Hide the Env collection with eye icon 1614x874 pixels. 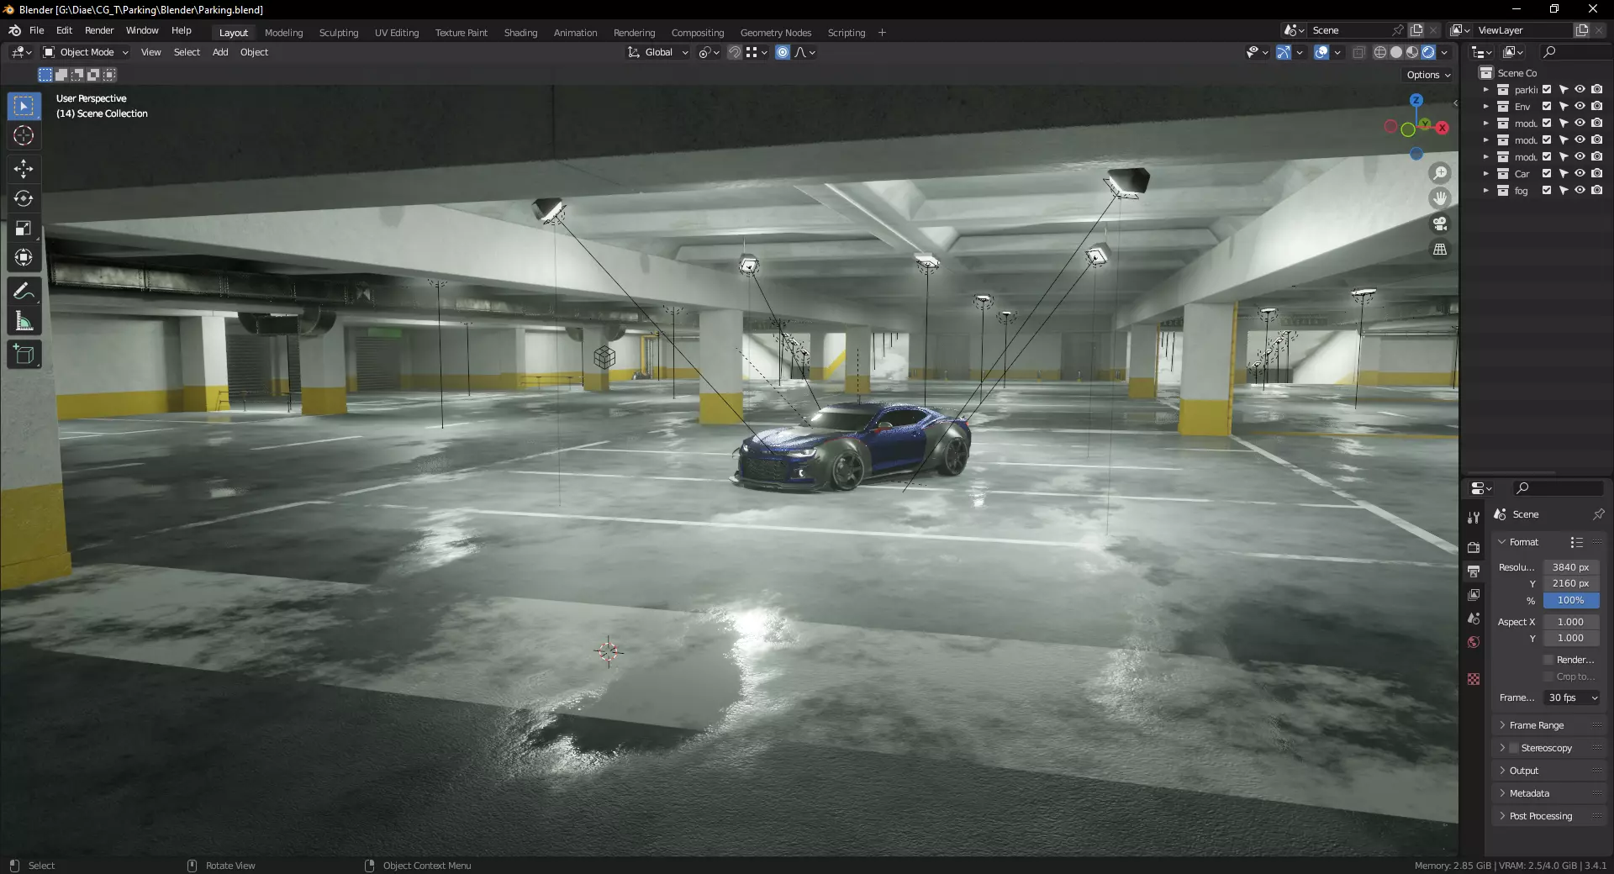[x=1580, y=107]
